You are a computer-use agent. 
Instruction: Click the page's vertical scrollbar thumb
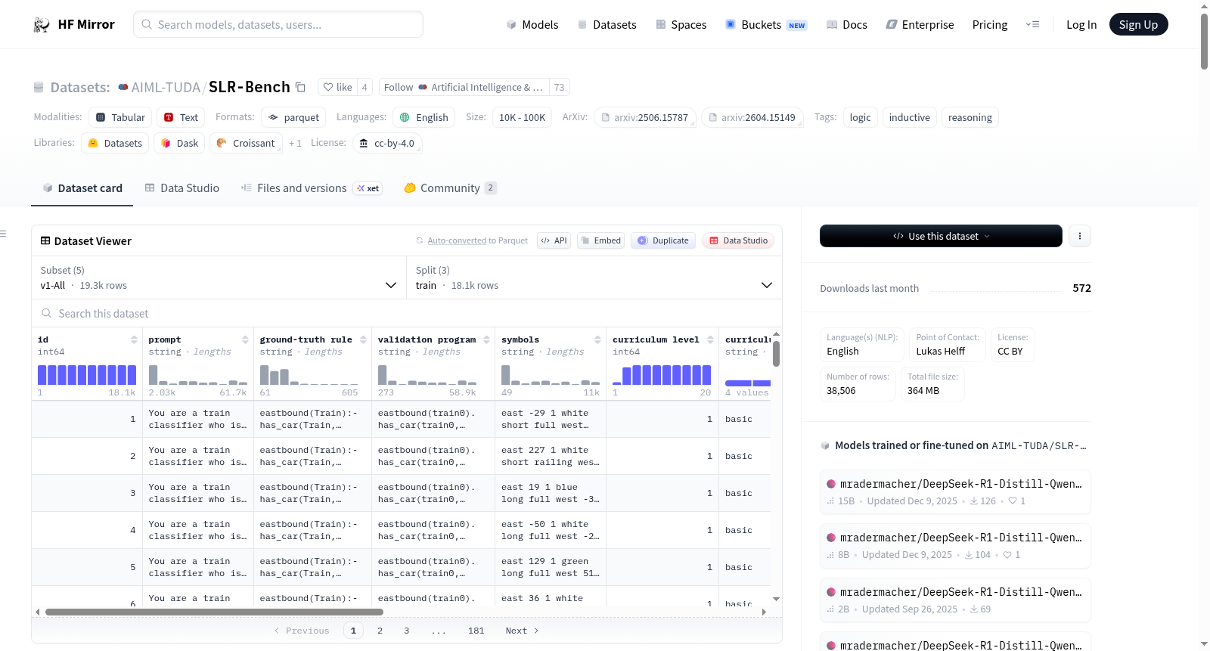1204,41
